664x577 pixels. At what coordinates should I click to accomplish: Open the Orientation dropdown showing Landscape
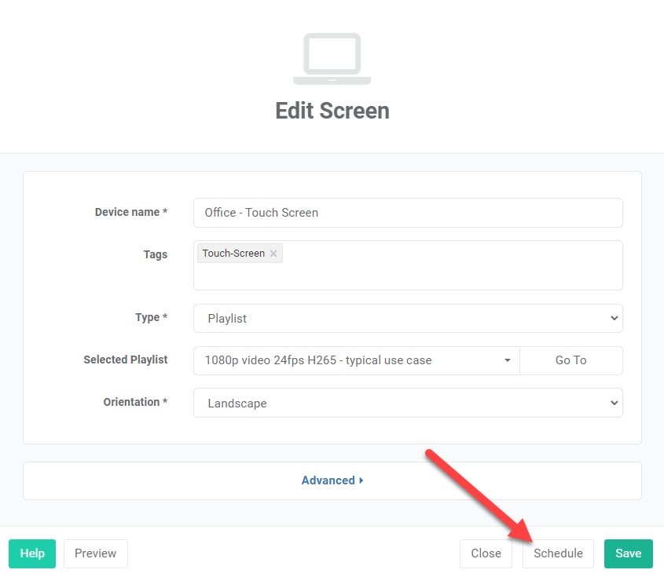[408, 403]
